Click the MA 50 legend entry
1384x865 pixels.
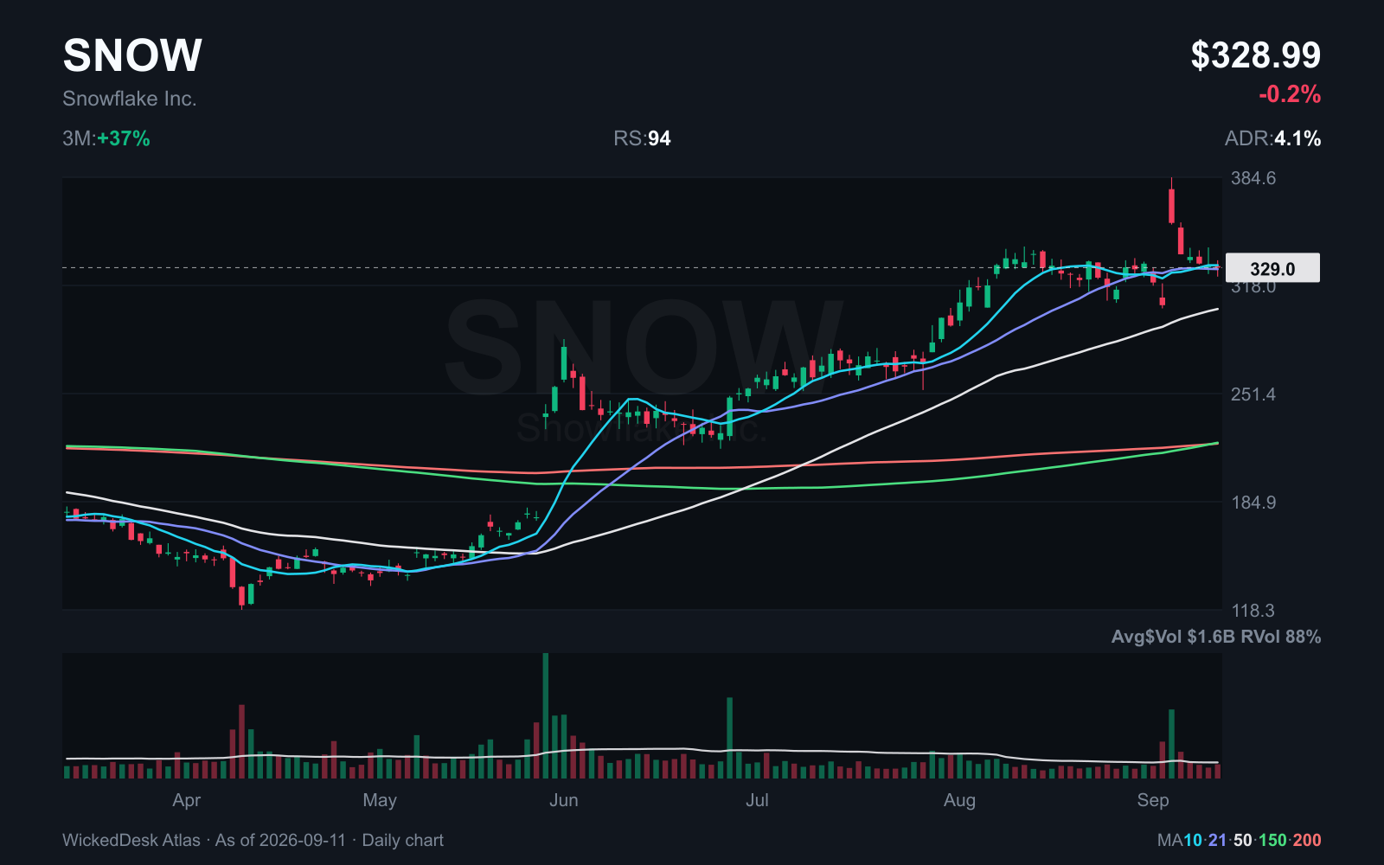pyautogui.click(x=1243, y=840)
